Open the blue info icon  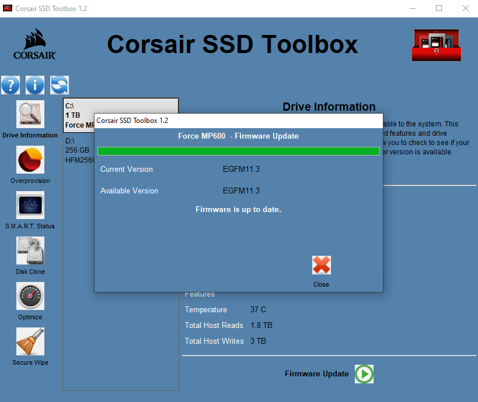[x=35, y=85]
